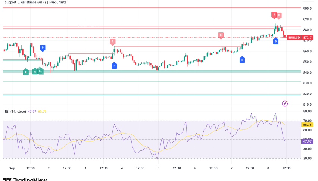
Task: Select the blue B marker just before date 4
Action: point(114,66)
